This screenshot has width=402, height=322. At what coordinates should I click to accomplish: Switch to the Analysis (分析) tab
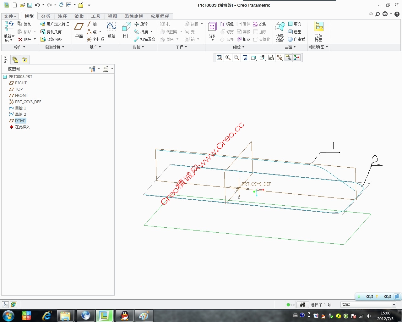click(x=46, y=16)
